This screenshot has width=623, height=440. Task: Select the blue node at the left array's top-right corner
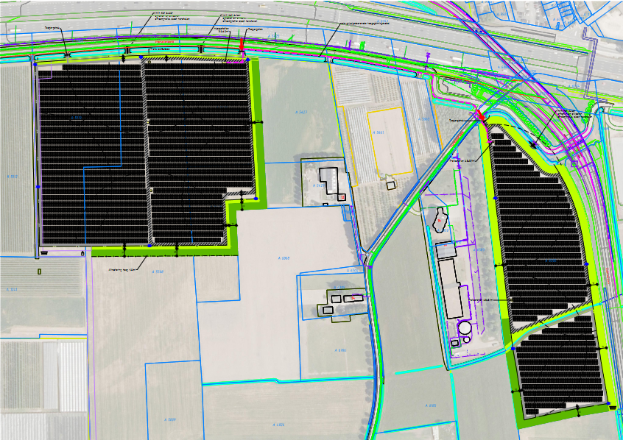click(247, 61)
